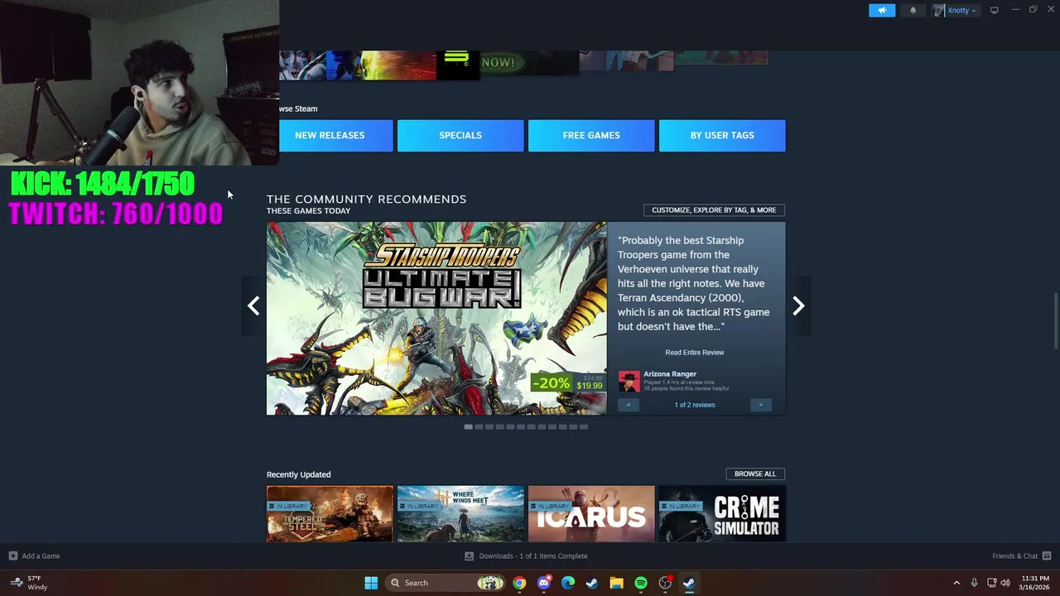Click Add a Game label
The width and height of the screenshot is (1060, 596).
41,556
